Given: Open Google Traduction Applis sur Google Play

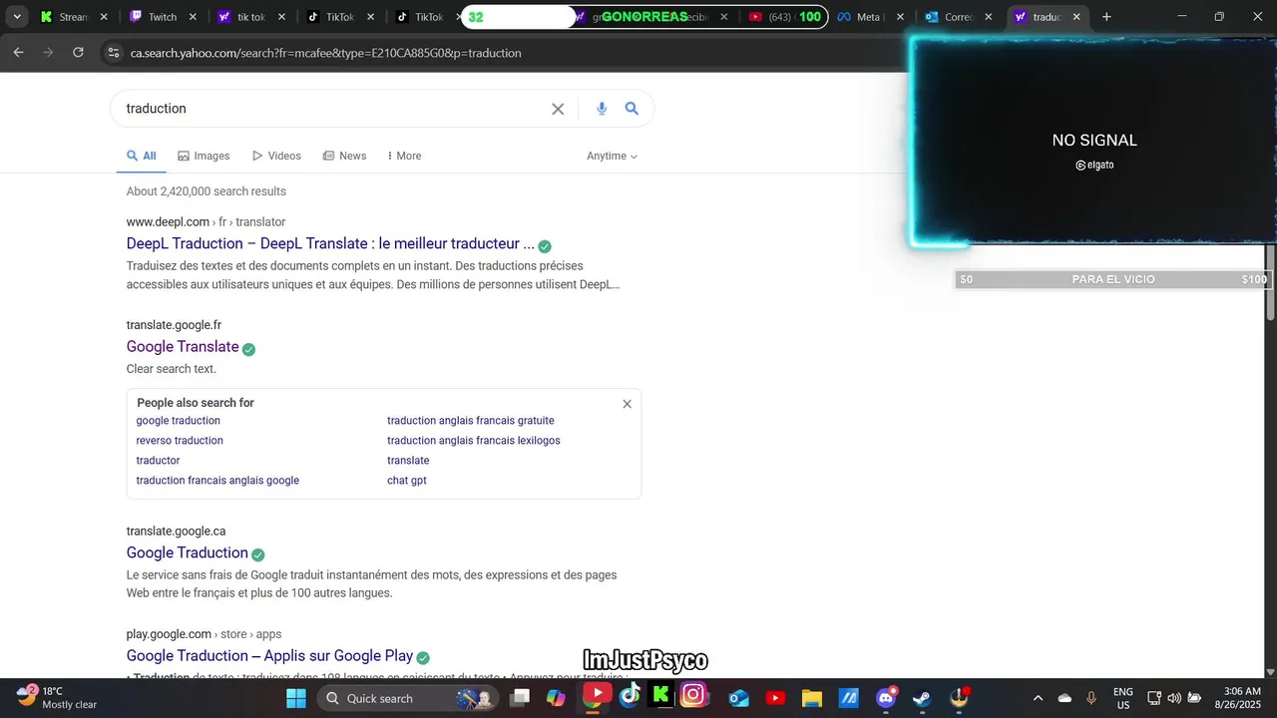Looking at the screenshot, I should tap(269, 655).
